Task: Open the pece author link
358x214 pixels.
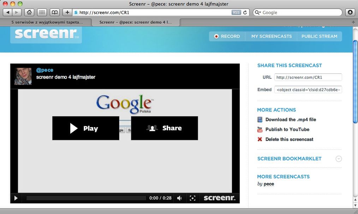Action: (269, 184)
